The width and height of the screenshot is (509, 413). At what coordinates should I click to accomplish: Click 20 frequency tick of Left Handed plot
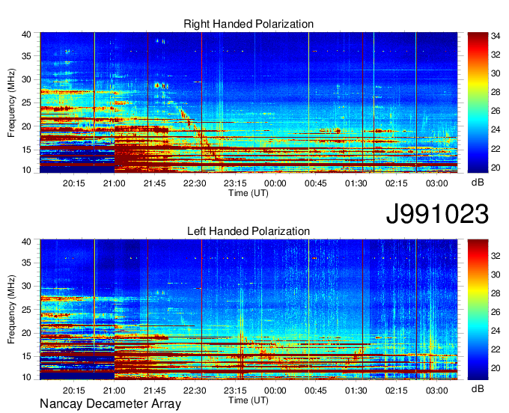(x=27, y=333)
